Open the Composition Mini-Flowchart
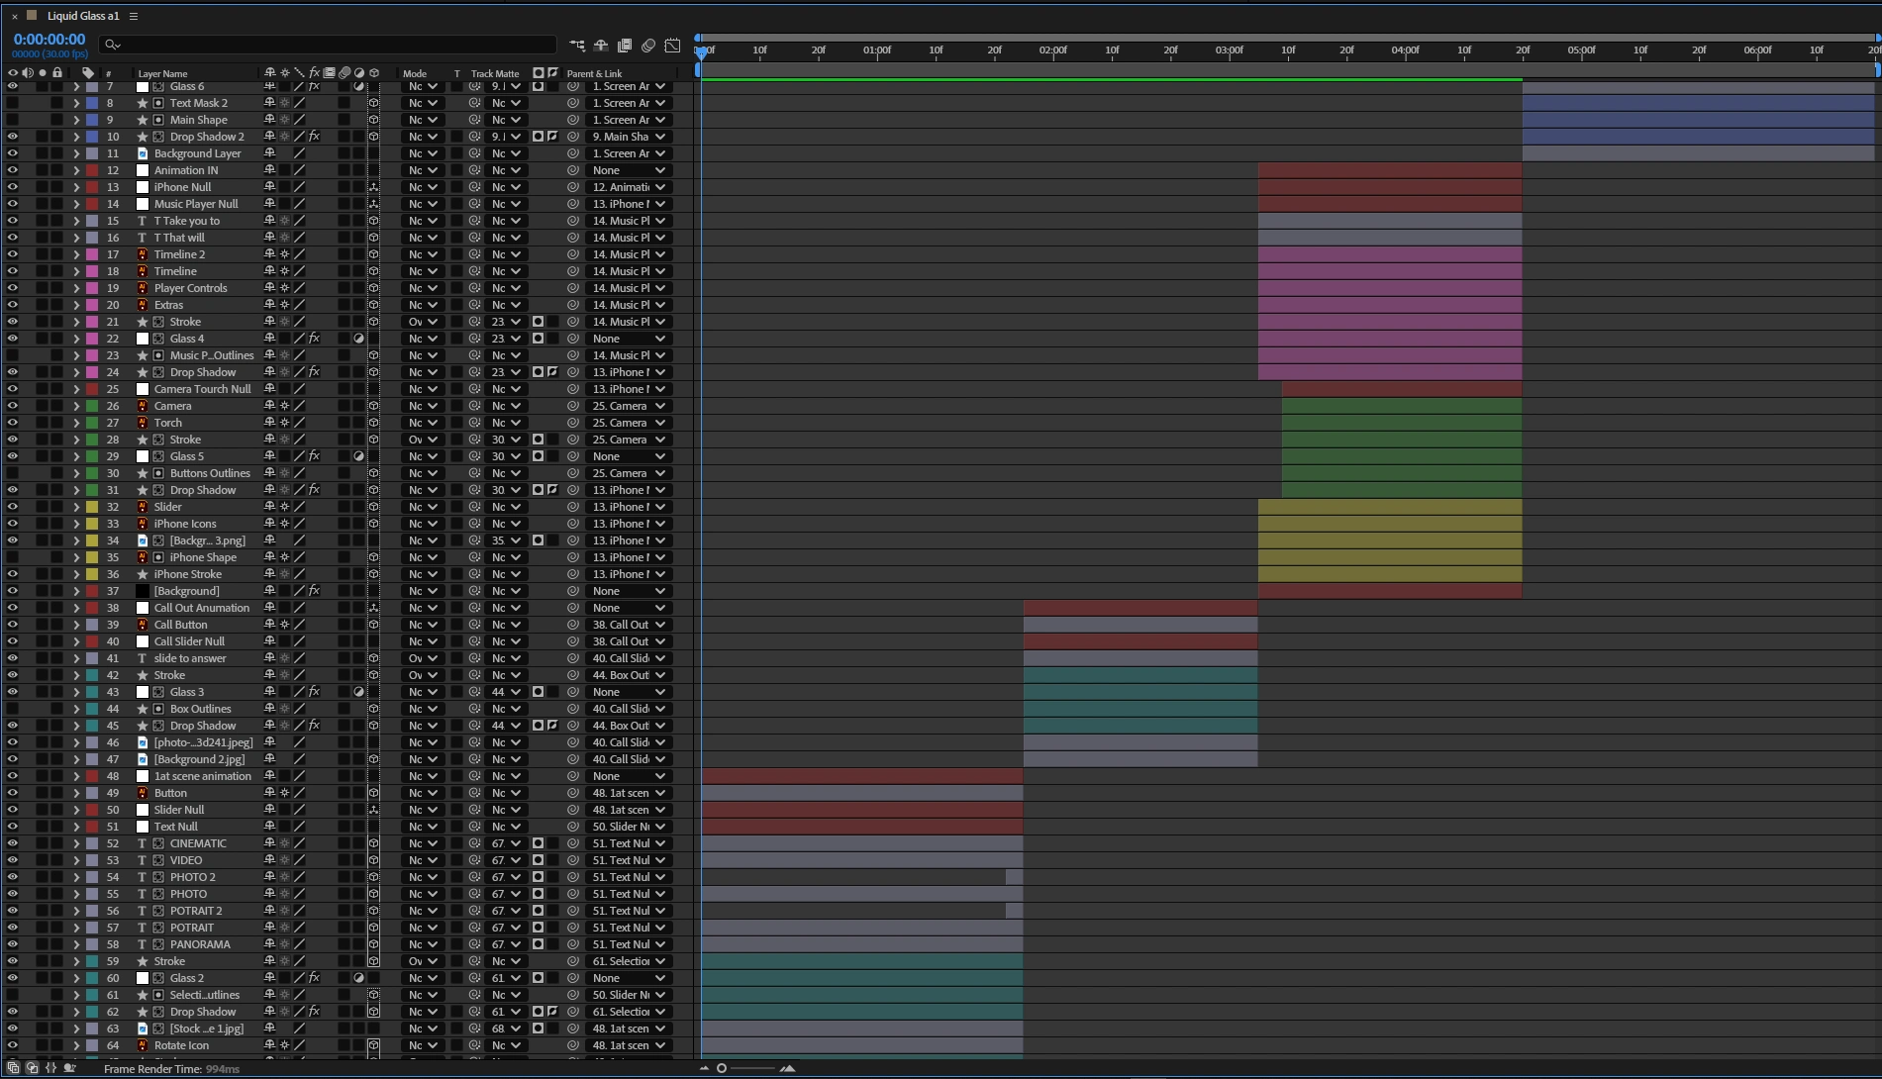1882x1079 pixels. coord(577,46)
